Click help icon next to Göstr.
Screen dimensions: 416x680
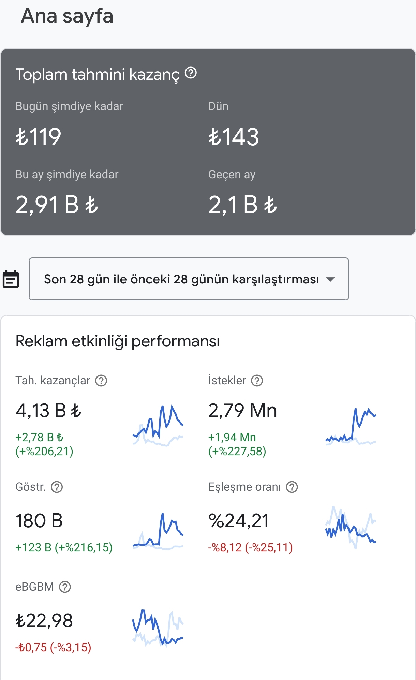(57, 487)
